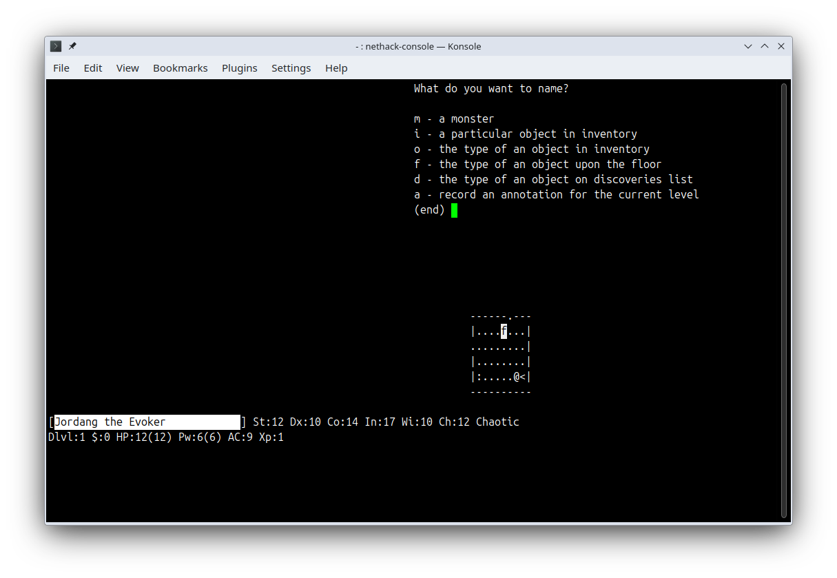Viewport: 837px width, 578px height.
Task: Click the Konsole terminal icon in title bar
Action: [x=56, y=46]
